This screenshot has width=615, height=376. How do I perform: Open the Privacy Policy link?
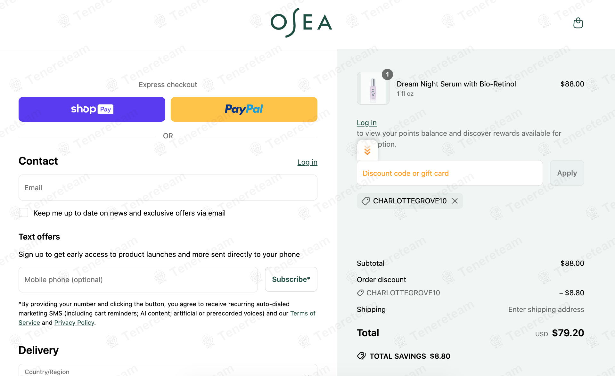(74, 323)
